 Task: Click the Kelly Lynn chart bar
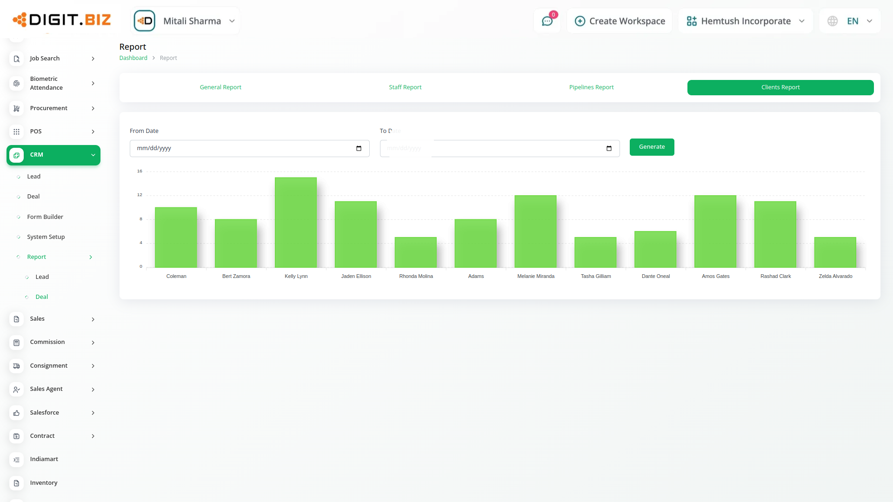pos(296,222)
